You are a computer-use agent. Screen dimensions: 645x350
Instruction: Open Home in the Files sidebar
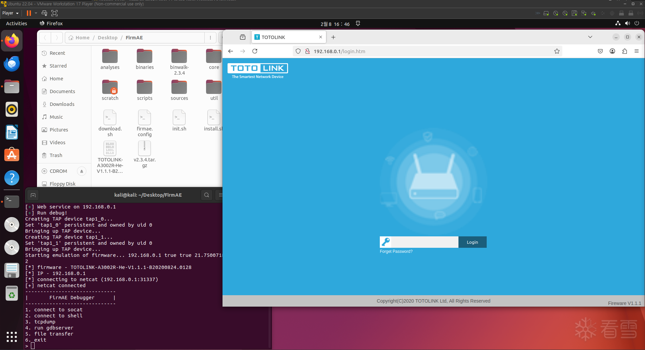pyautogui.click(x=64, y=79)
